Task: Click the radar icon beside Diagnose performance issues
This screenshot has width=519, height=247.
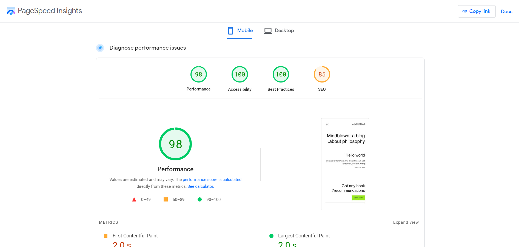Action: point(100,48)
